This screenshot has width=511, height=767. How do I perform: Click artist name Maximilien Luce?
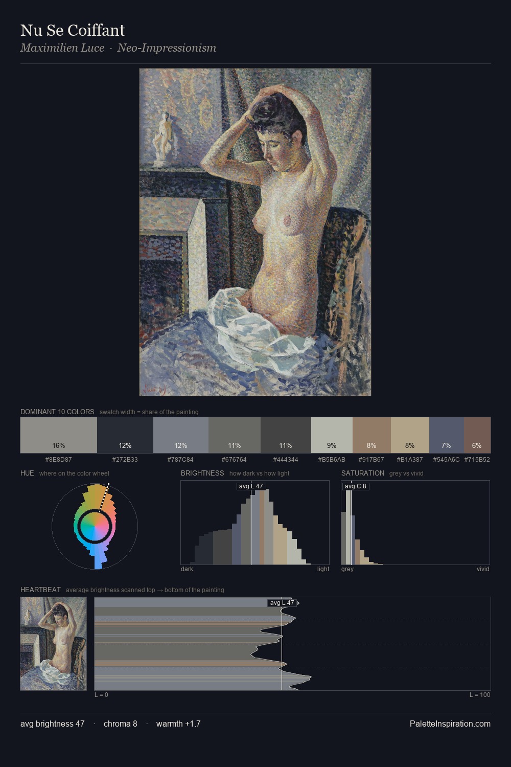[x=62, y=48]
